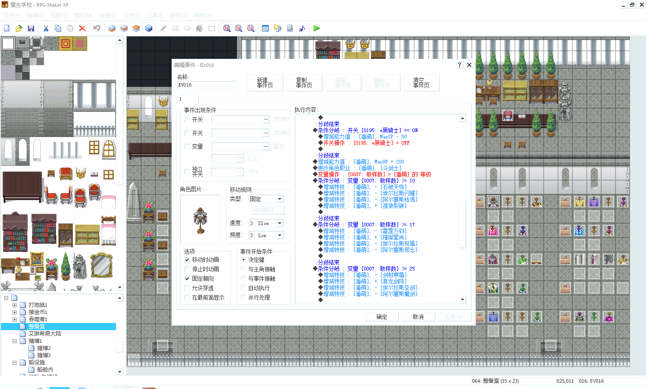This screenshot has width=647, height=389.
Task: Check the 停止时动画 option
Action: point(187,269)
